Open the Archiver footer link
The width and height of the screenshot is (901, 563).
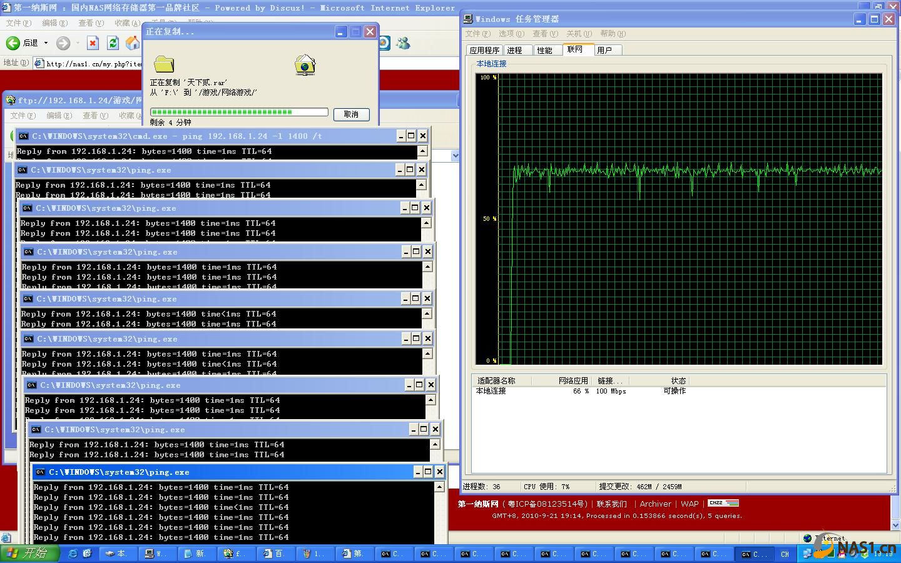655,504
